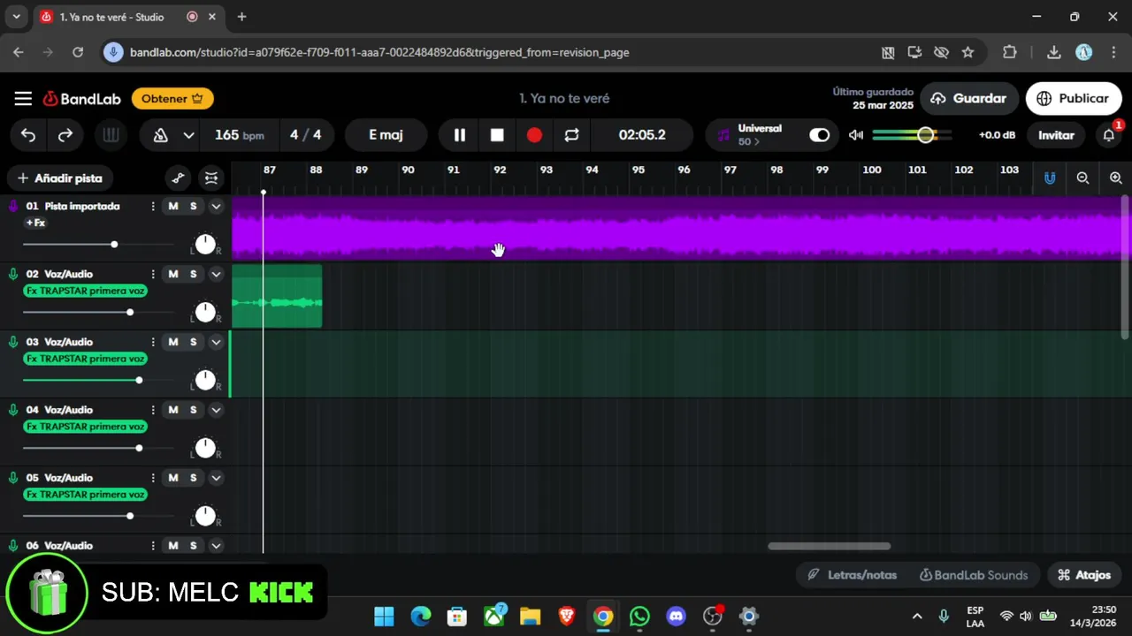Open the Letras/notas panel
This screenshot has height=636, width=1132.
point(853,575)
